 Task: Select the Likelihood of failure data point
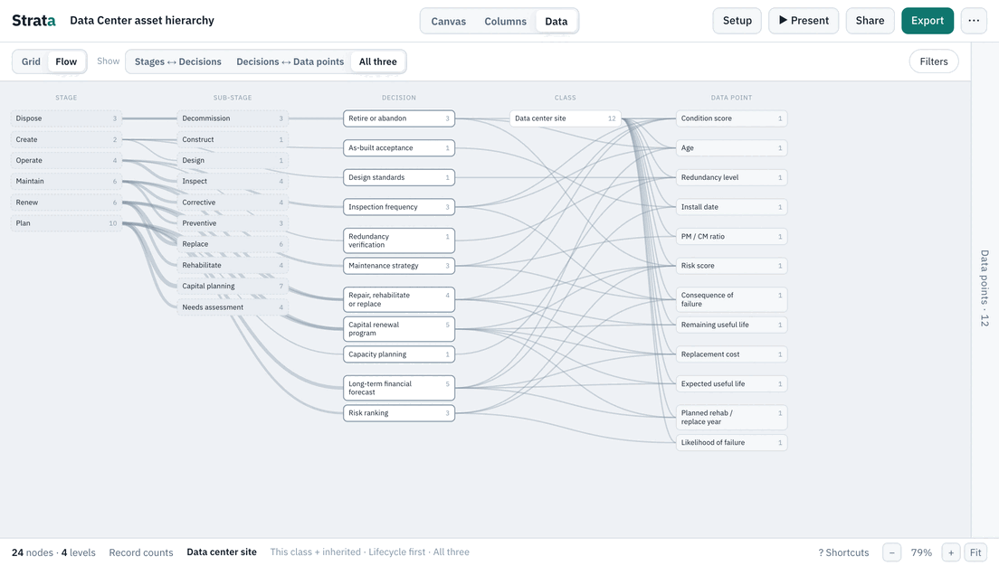[731, 442]
